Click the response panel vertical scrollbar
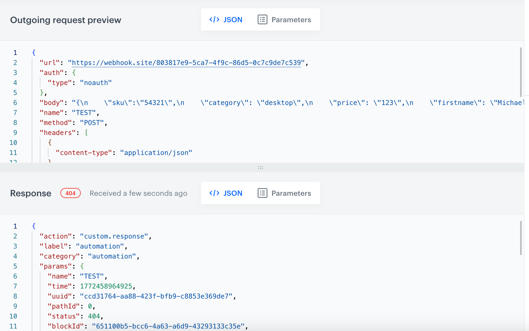Viewport: 529px width, 331px height. click(521, 238)
